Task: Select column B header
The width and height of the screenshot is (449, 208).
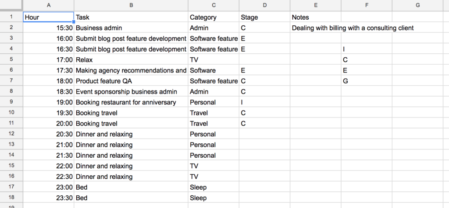Action: [131, 5]
